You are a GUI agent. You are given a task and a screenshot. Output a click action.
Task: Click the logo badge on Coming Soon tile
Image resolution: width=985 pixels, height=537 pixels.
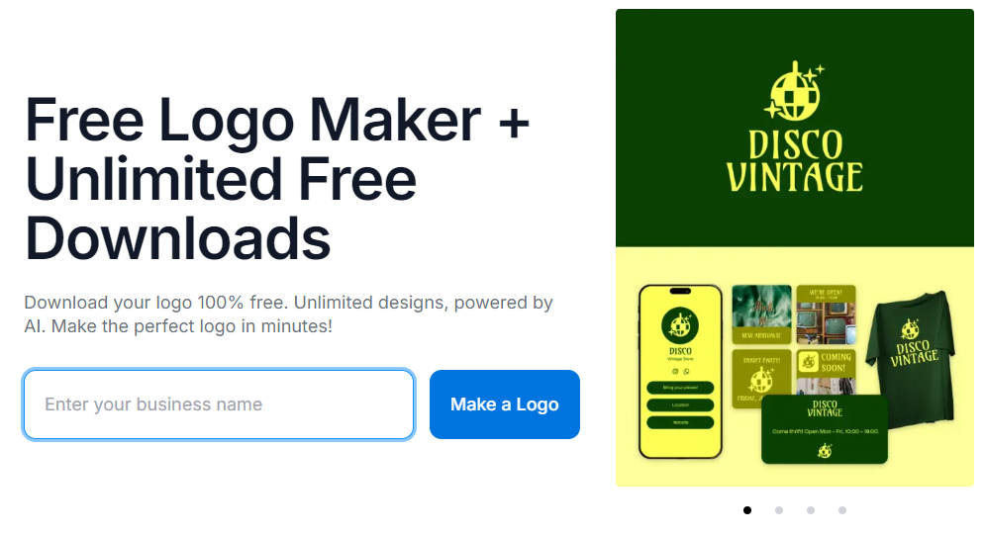tap(808, 362)
